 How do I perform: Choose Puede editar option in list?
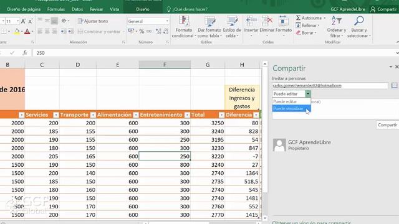point(291,101)
